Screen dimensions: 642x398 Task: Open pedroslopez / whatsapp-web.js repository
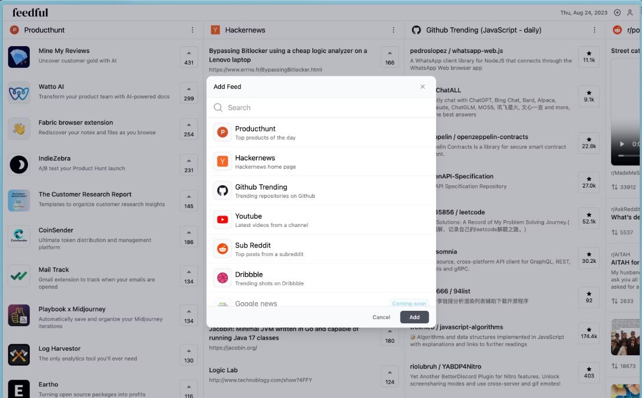456,51
